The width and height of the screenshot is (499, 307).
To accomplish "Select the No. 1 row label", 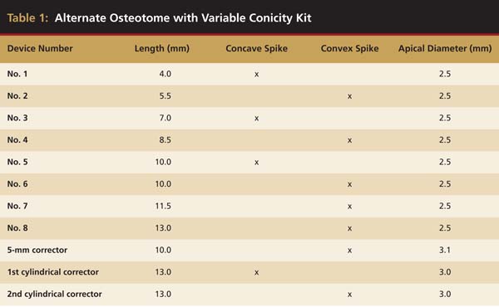I will click(17, 74).
